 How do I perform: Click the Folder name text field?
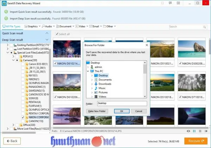tap(122, 103)
